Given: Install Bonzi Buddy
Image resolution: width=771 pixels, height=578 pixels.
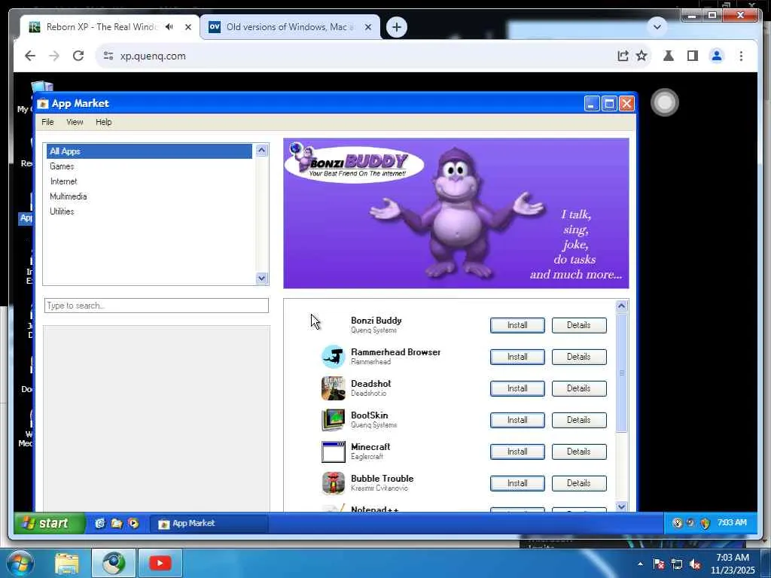Looking at the screenshot, I should pos(517,325).
